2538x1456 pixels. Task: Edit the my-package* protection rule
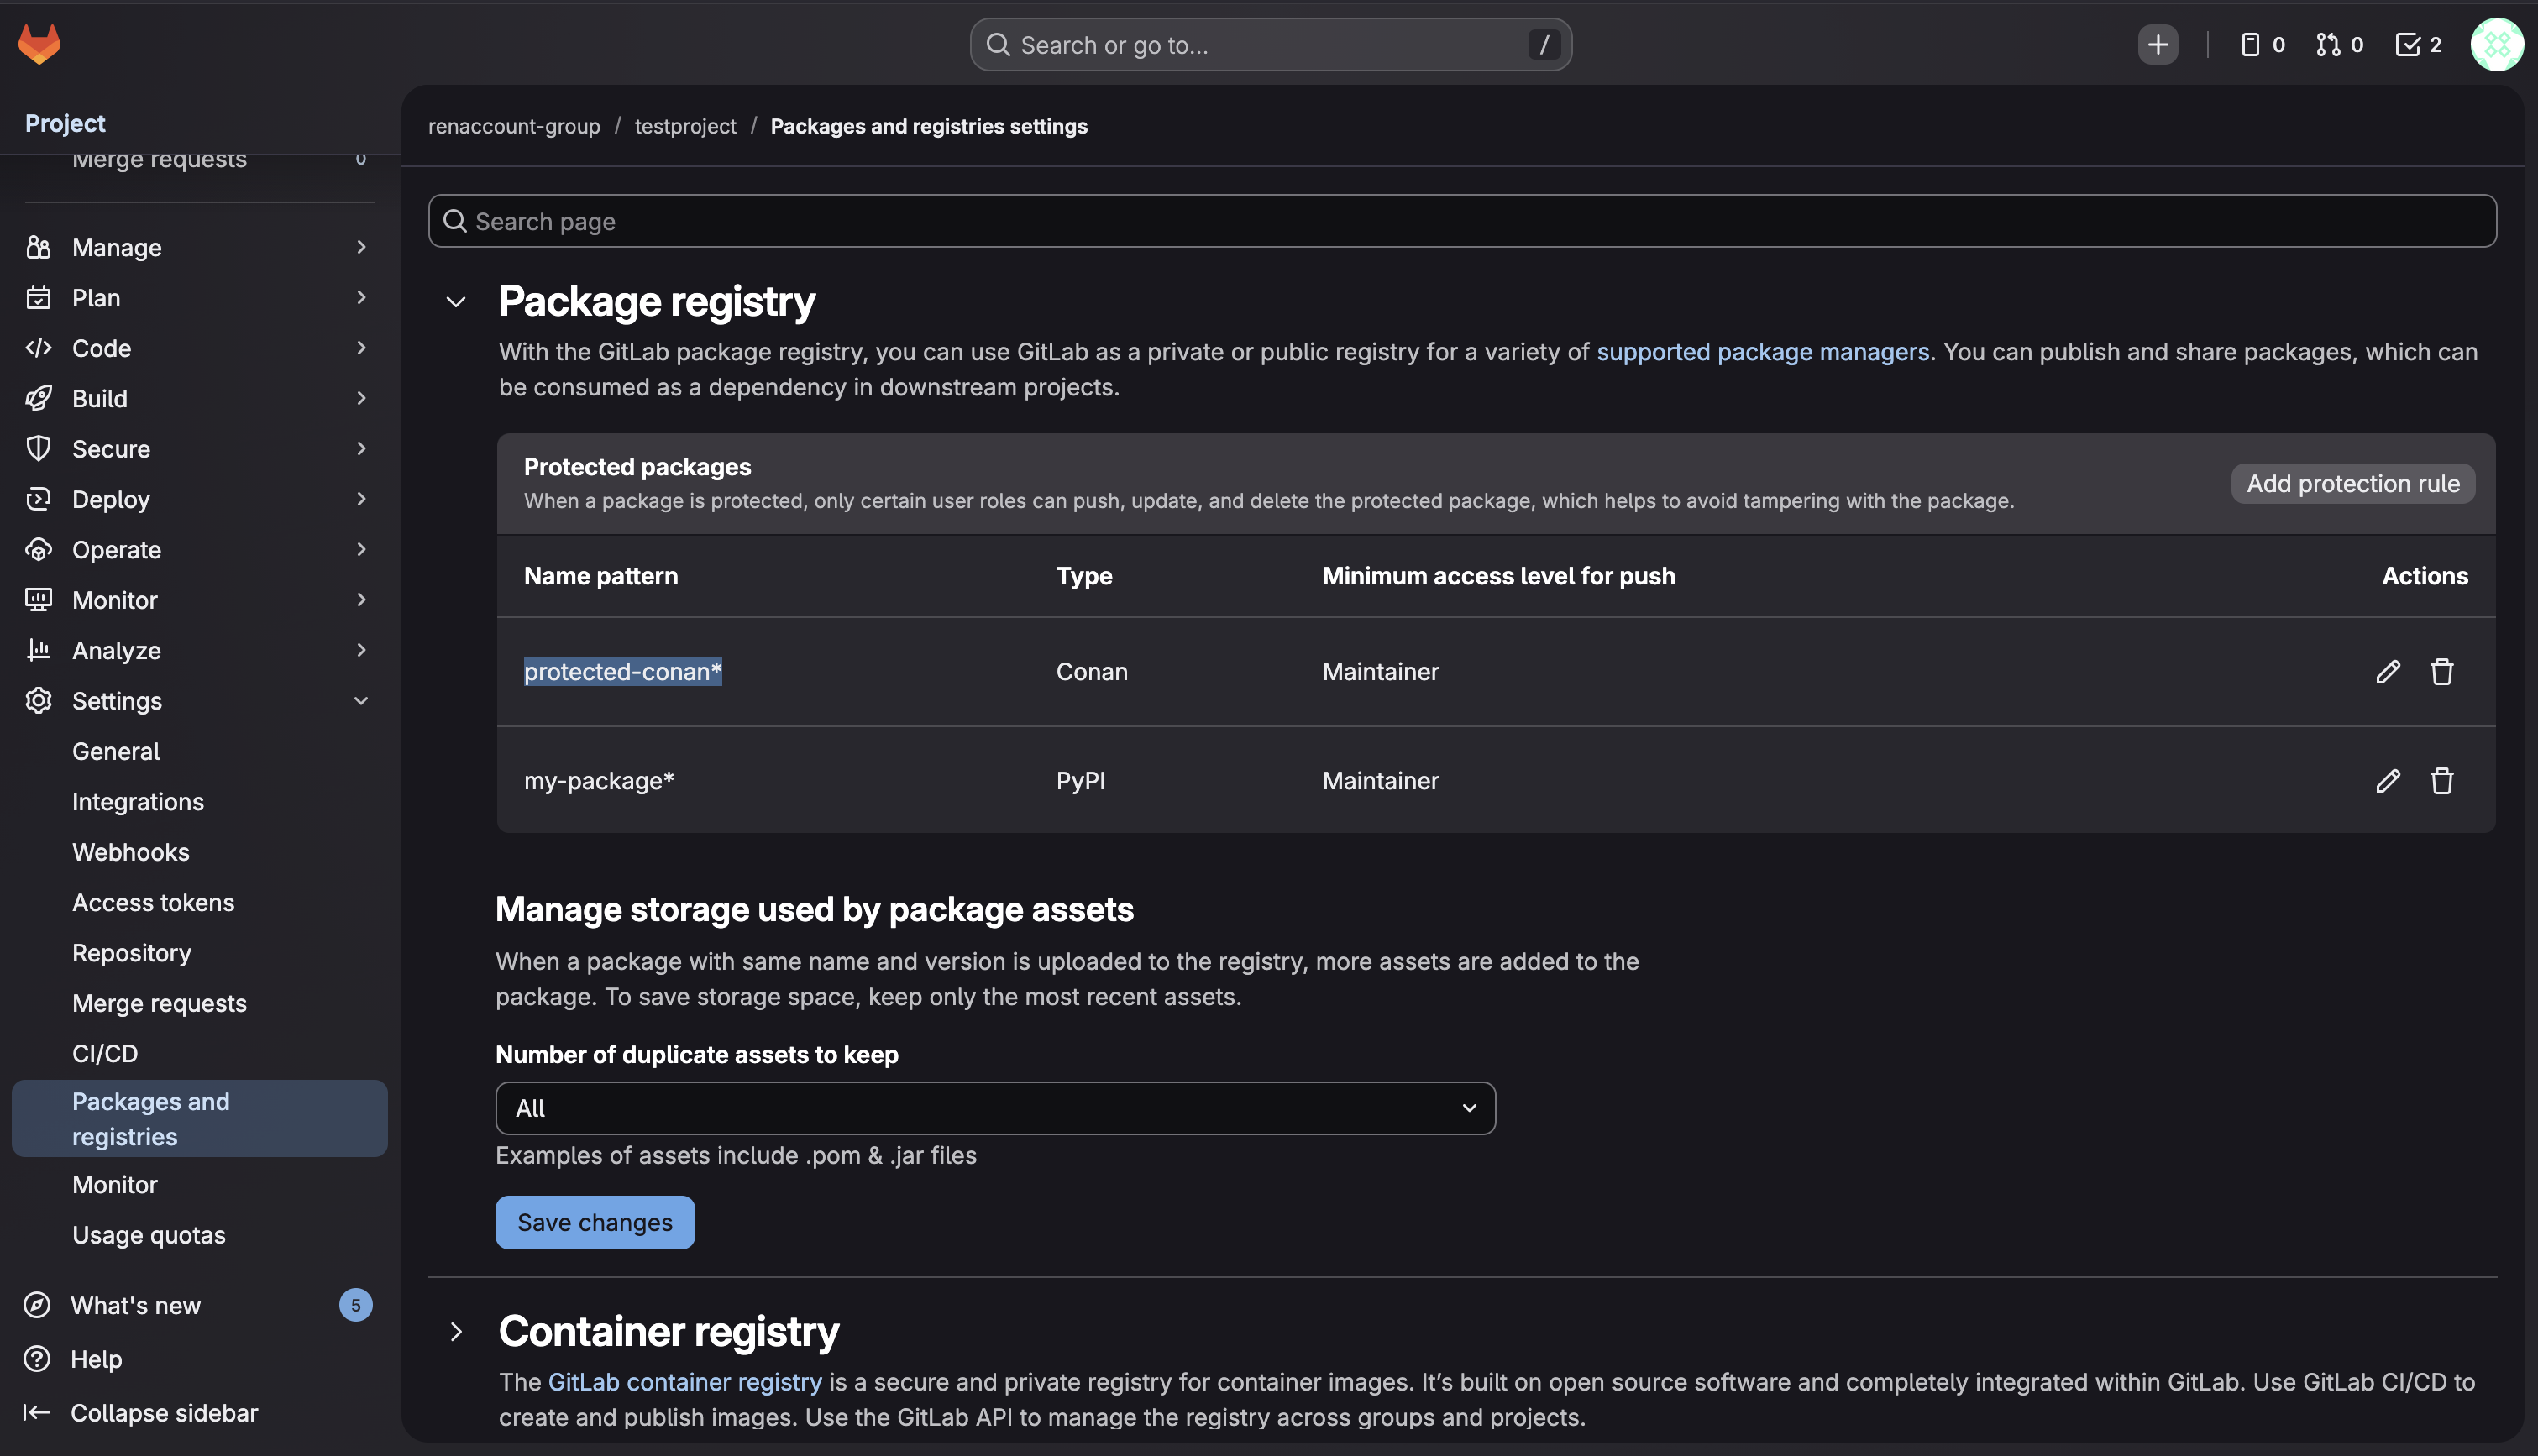[2387, 781]
